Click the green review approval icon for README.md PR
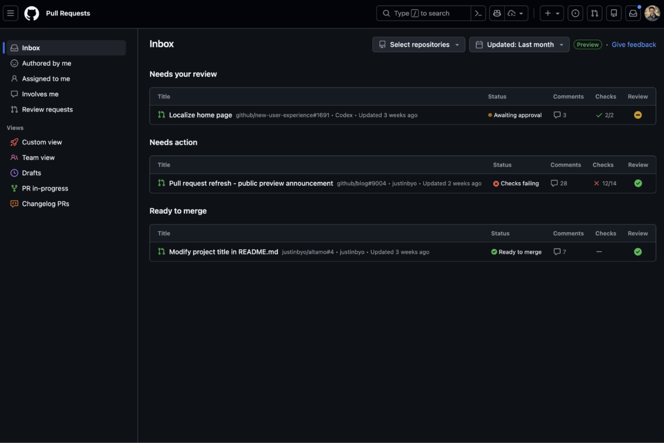664x443 pixels. [x=638, y=252]
